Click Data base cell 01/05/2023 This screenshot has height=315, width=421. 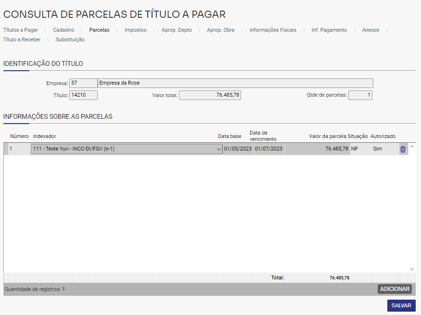[x=239, y=149]
